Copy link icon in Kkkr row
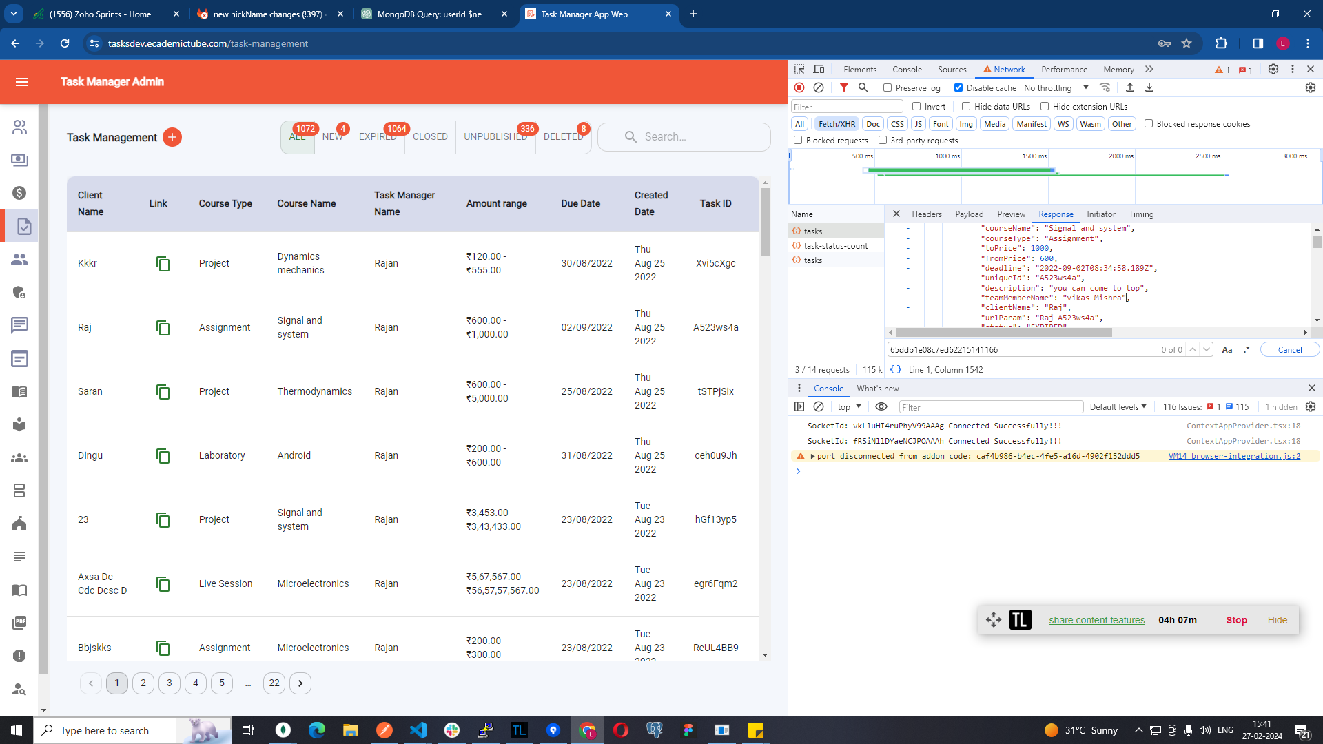Image resolution: width=1323 pixels, height=744 pixels. (163, 264)
